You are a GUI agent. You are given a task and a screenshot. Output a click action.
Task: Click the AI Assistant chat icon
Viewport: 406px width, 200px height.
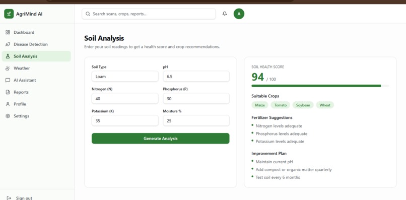pos(8,80)
